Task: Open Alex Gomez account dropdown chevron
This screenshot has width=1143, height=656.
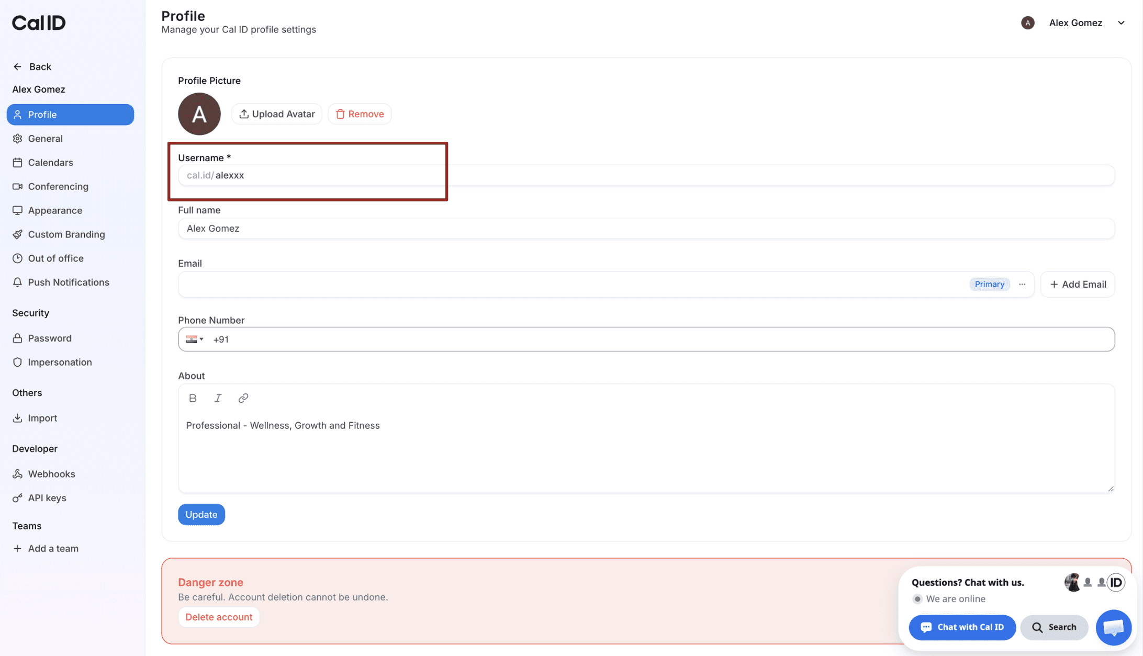Action: pos(1121,23)
